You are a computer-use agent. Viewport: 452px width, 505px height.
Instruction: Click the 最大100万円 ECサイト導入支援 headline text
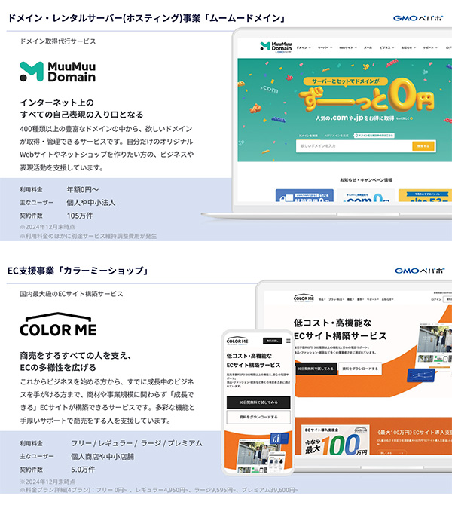414,432
